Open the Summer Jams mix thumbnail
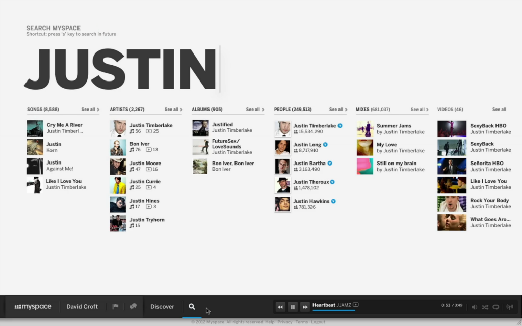This screenshot has height=326, width=522. coord(365,129)
